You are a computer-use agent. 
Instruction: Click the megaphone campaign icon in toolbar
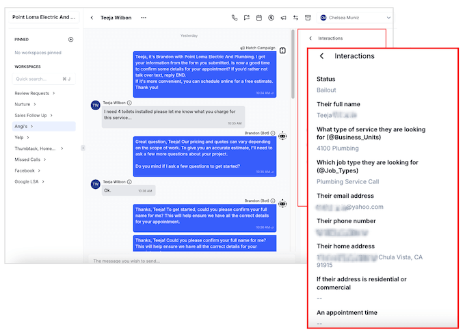[x=284, y=18]
